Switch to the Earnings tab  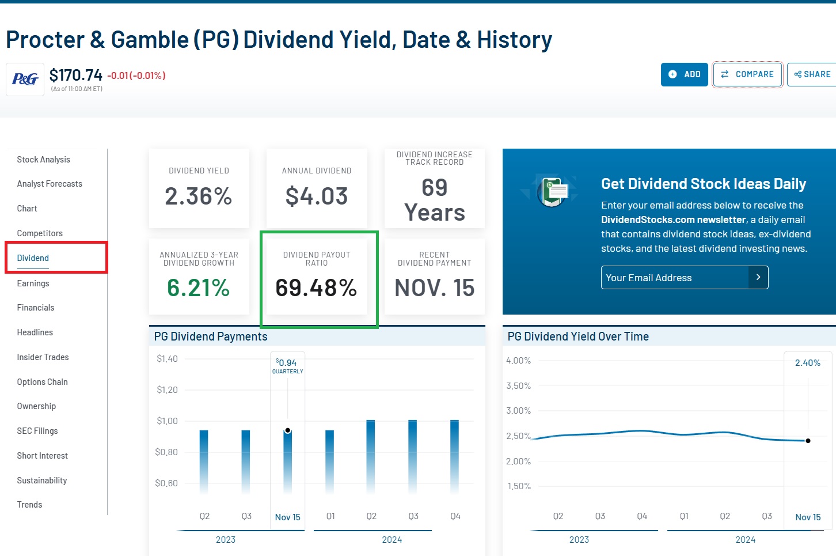[33, 283]
